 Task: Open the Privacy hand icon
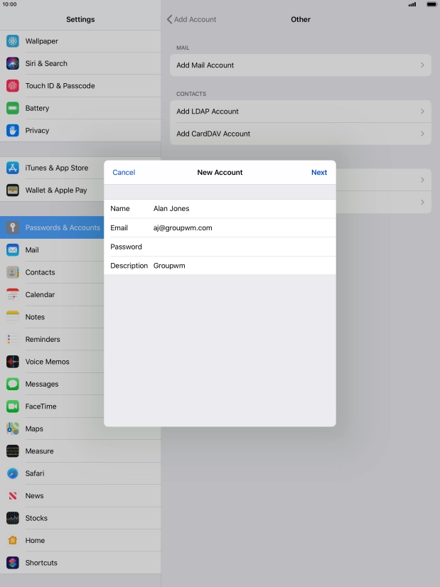tap(13, 131)
